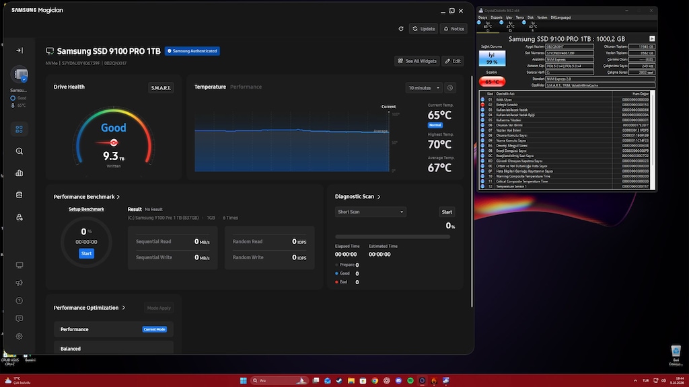Expand the Performance Benchmark section chevron
The height and width of the screenshot is (387, 689).
pos(118,197)
